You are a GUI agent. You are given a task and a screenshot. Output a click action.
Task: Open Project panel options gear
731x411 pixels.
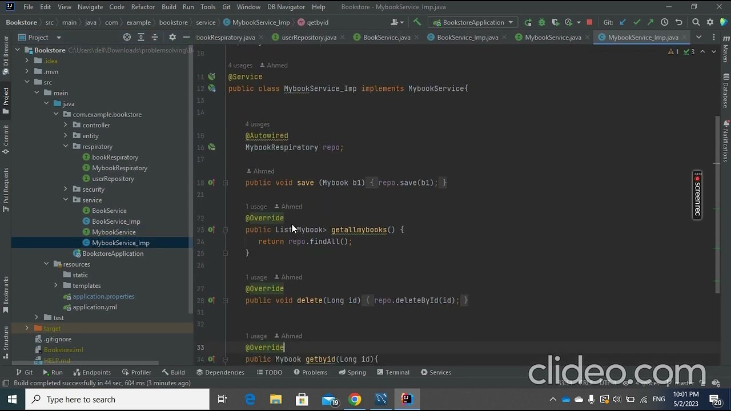point(172,37)
